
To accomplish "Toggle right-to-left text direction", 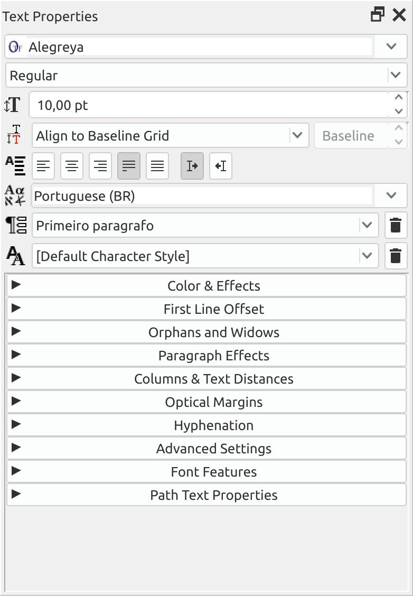I will 221,166.
